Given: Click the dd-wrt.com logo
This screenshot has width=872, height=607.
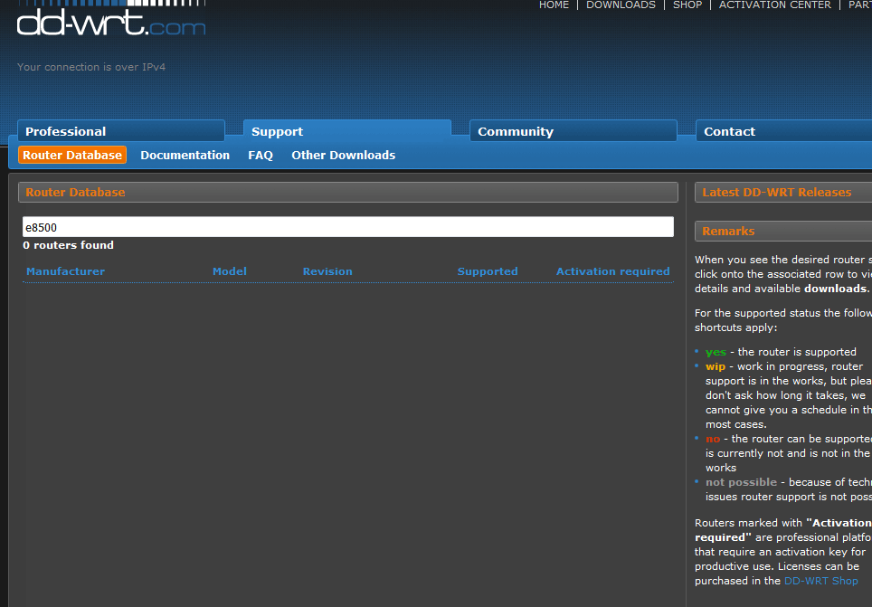Looking at the screenshot, I should [111, 20].
